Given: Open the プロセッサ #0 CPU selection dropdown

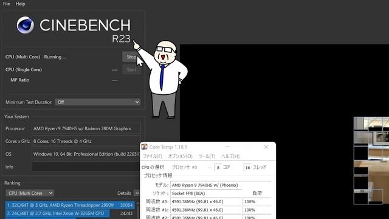Looking at the screenshot, I should (191, 167).
